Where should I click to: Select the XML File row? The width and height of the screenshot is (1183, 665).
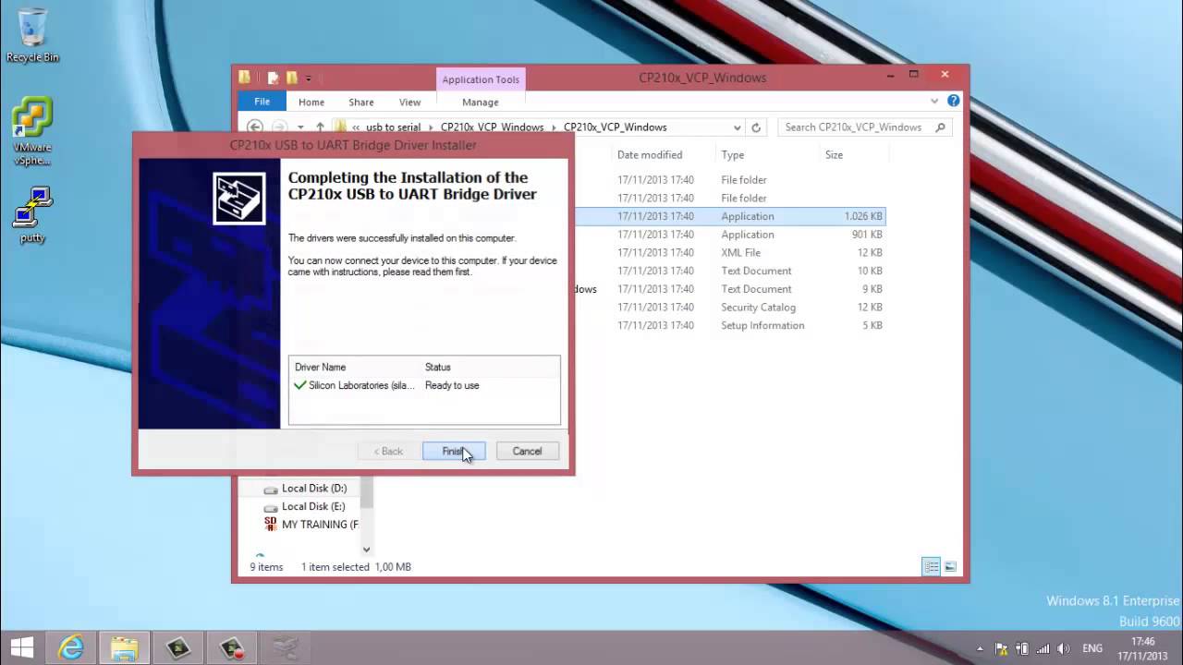tap(730, 252)
